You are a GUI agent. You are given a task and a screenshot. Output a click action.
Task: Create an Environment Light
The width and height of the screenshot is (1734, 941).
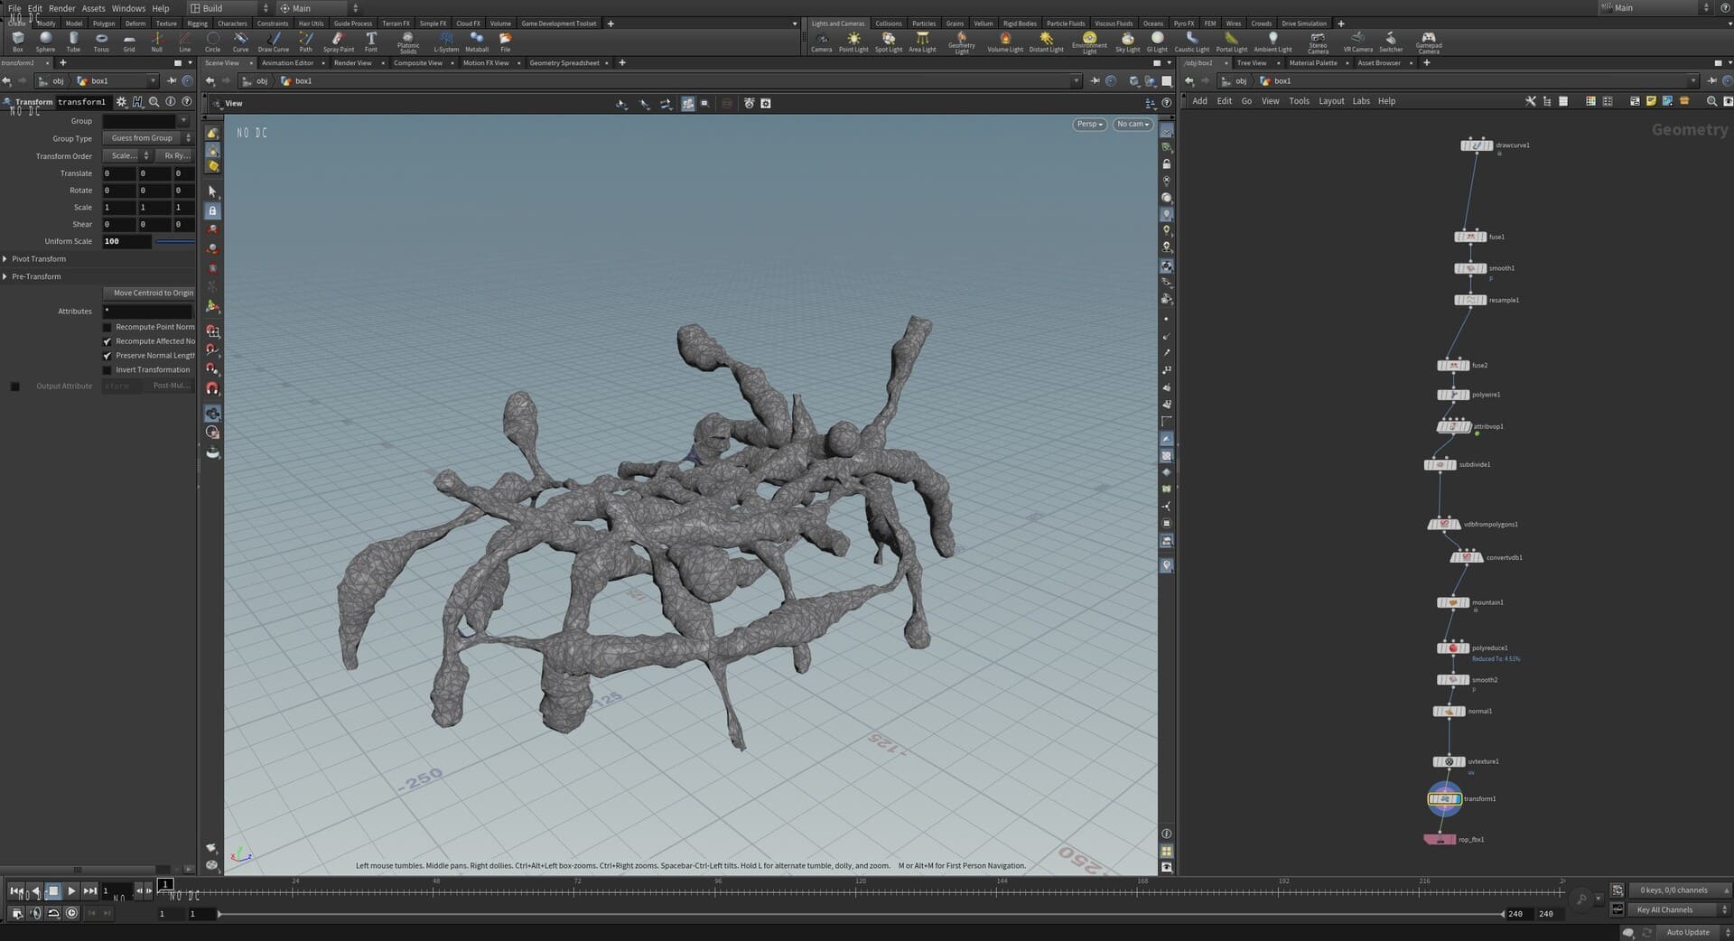coord(1089,42)
